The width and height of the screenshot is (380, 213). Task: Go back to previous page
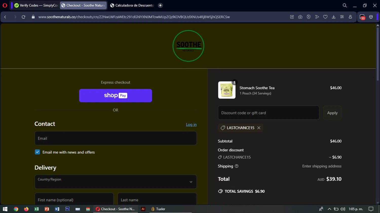tap(5, 17)
